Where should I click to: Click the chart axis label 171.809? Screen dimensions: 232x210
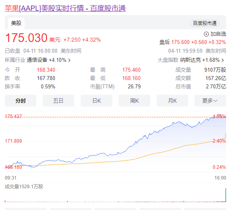pos(13,141)
